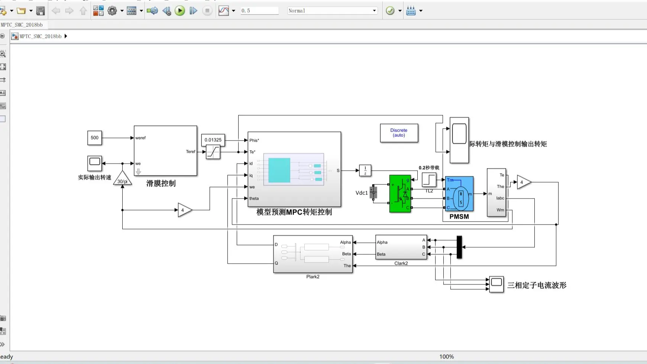This screenshot has height=364, width=647.
Task: Expand the Model Advisor dropdown arrow
Action: coord(400,11)
